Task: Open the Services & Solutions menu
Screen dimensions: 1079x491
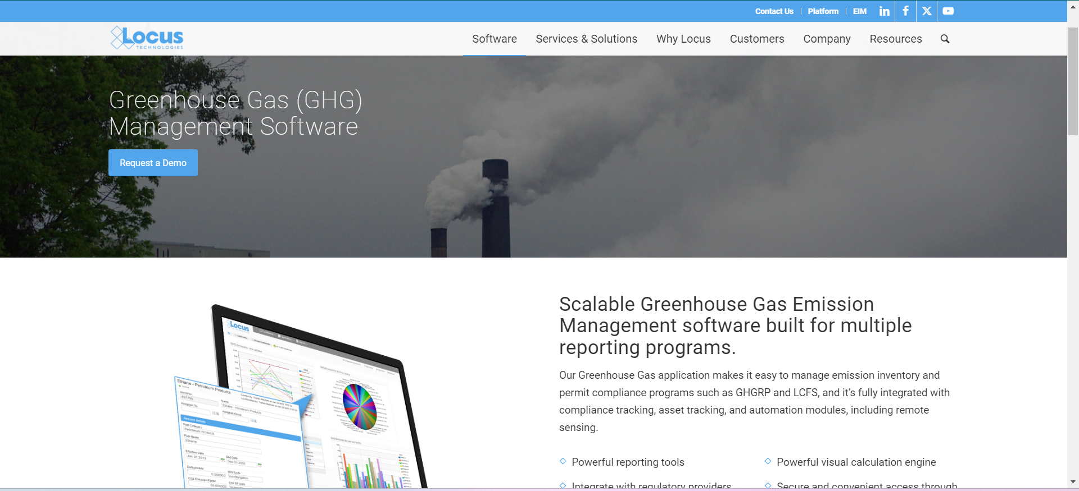Action: (586, 39)
